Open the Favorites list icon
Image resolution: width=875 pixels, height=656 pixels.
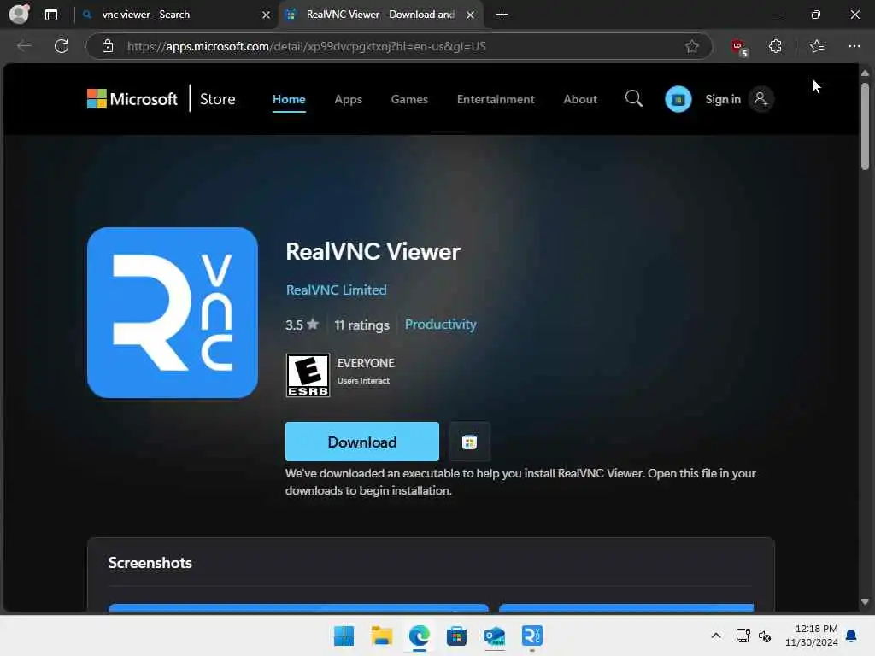(x=817, y=46)
